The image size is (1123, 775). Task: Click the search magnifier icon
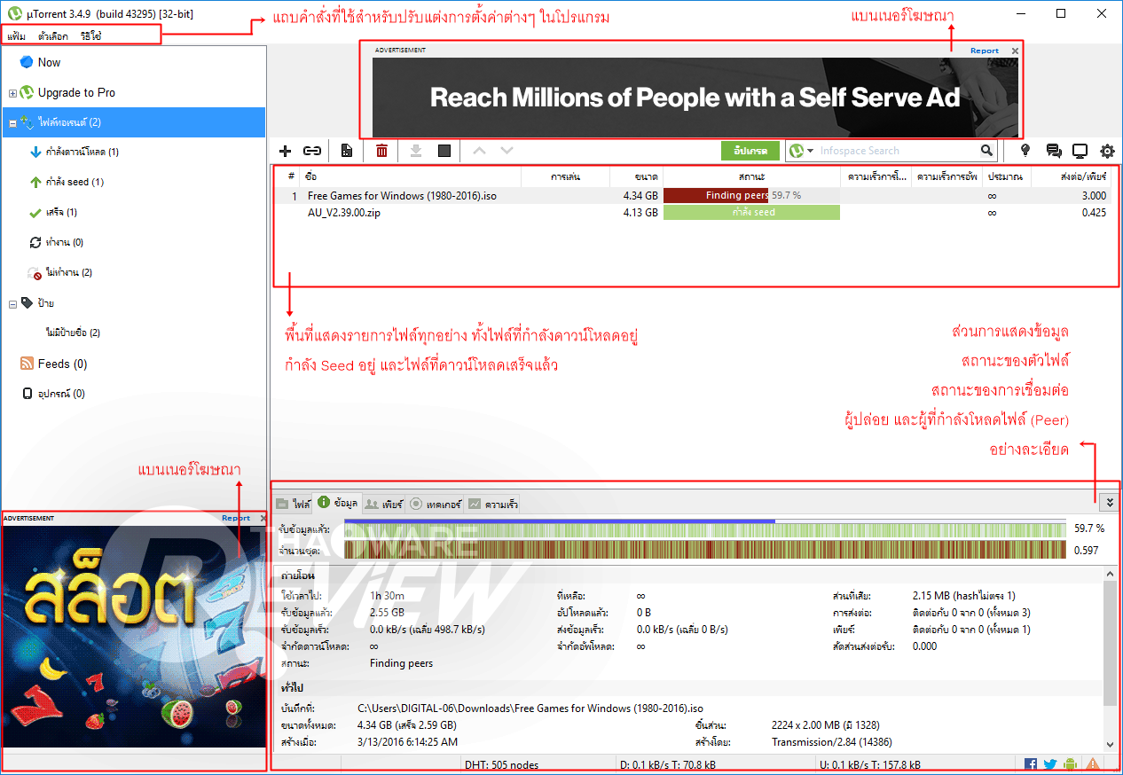tap(987, 151)
